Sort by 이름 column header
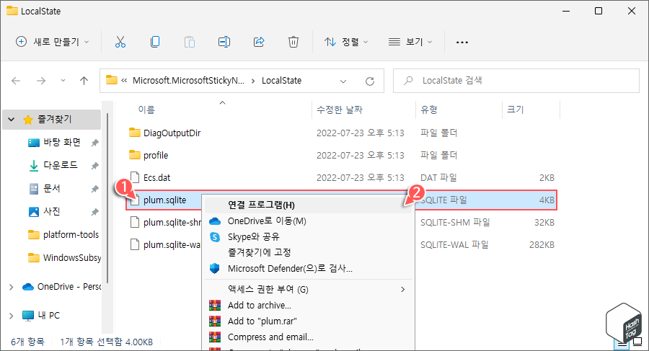Viewport: 649px width, 351px height. [146, 110]
